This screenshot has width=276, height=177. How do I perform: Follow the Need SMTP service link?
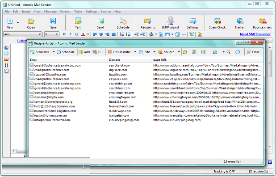coord(255,34)
